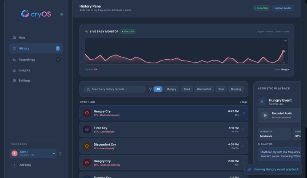Play the Recorded Audio clip
This screenshot has width=307, height=178.
265,115
